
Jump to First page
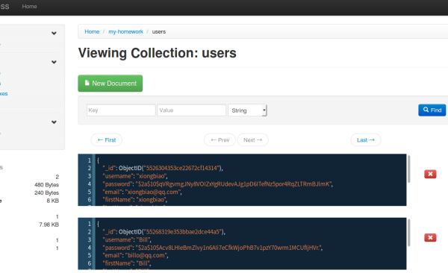click(107, 140)
